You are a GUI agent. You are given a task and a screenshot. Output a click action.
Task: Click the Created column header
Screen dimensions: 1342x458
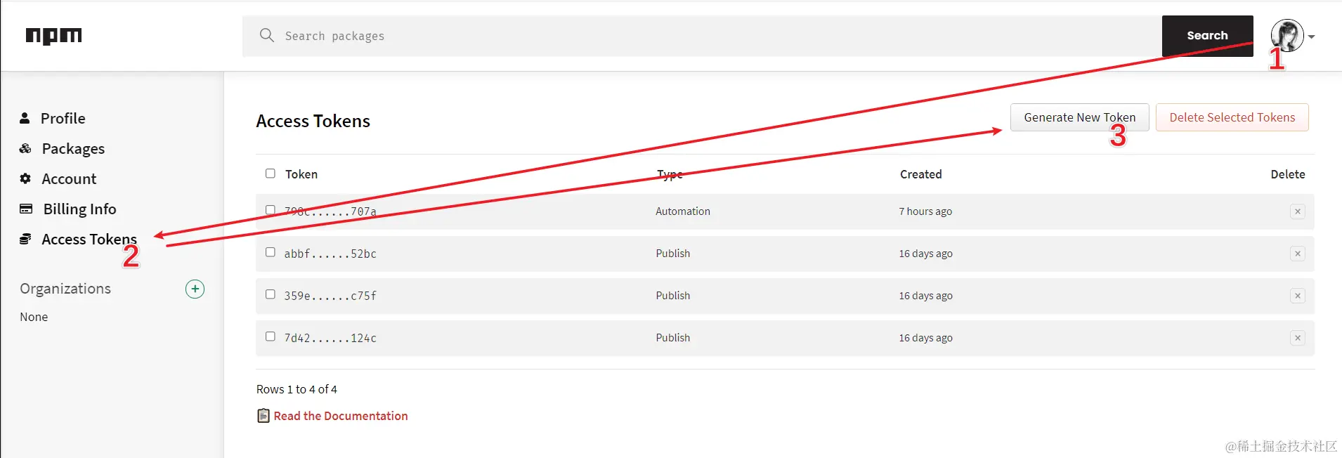pos(920,174)
